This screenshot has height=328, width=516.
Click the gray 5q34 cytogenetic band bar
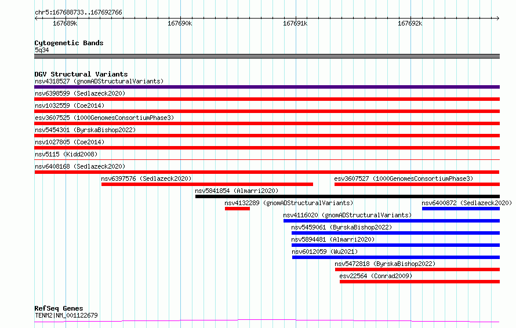(x=267, y=56)
